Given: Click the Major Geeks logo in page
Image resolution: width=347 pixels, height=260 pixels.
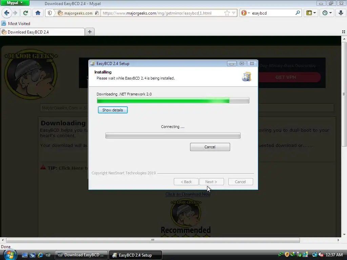Looking at the screenshot, I should 31,74.
